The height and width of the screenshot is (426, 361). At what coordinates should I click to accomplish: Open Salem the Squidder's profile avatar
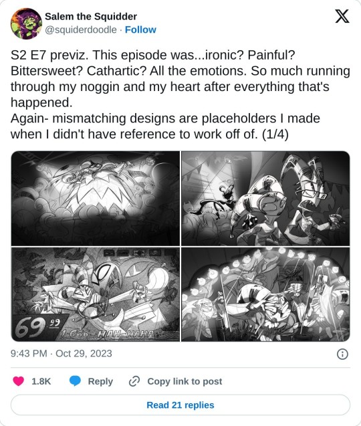click(26, 23)
